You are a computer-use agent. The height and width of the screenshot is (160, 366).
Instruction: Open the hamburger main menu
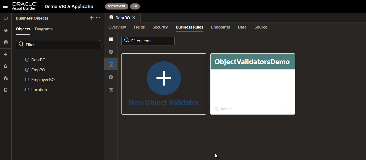(5, 6)
